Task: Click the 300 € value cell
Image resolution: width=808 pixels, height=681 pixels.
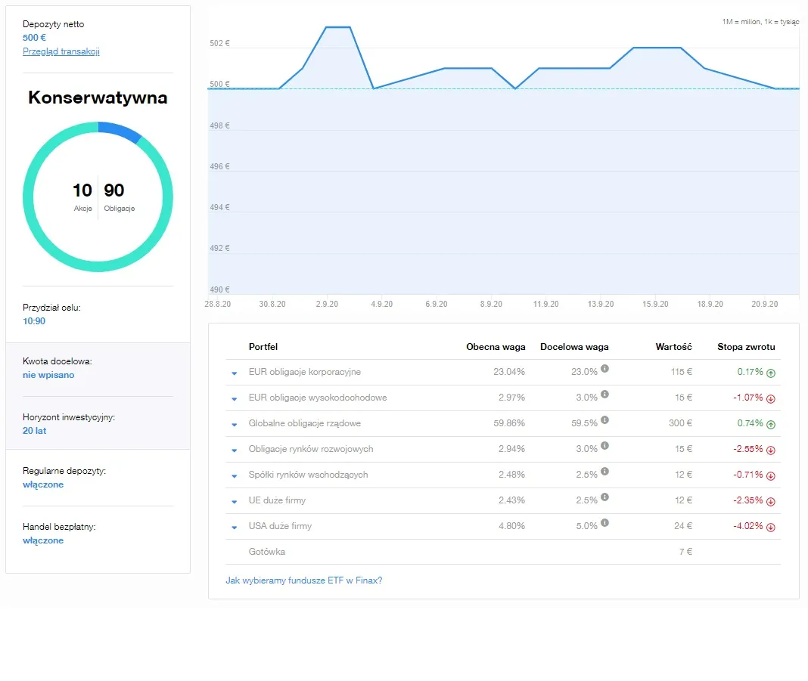Action: click(680, 423)
